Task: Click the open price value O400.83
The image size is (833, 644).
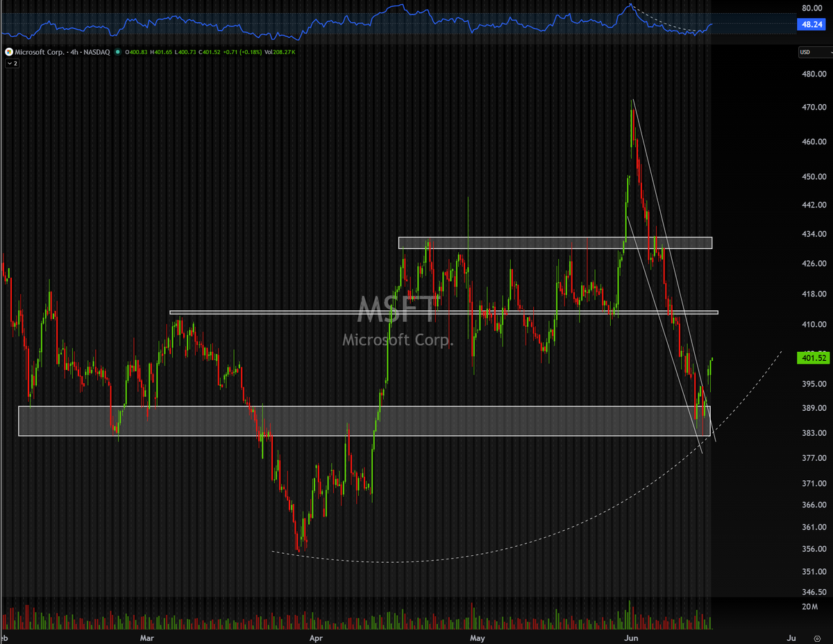Action: (x=136, y=52)
